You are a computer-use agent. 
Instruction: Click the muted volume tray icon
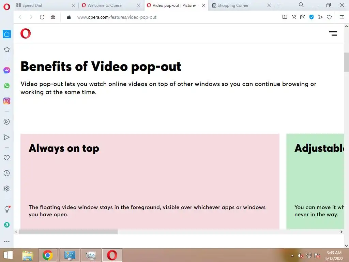301,256
